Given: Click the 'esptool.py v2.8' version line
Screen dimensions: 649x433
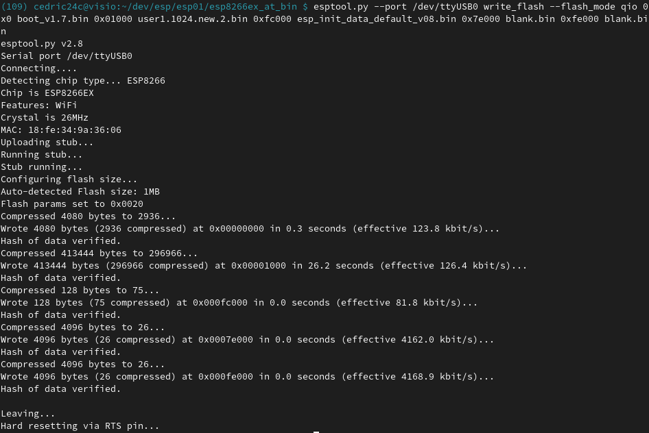Looking at the screenshot, I should tap(42, 44).
